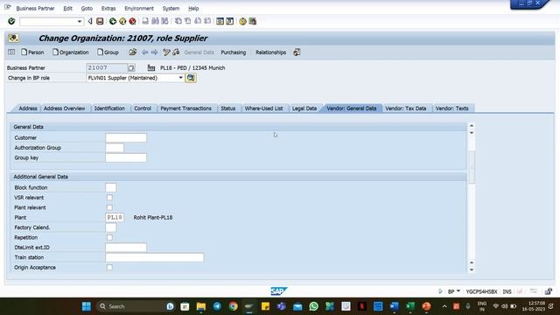Switch to the Vendor: Tax Data tab
Viewport: 560px width, 315px height.
pos(406,108)
